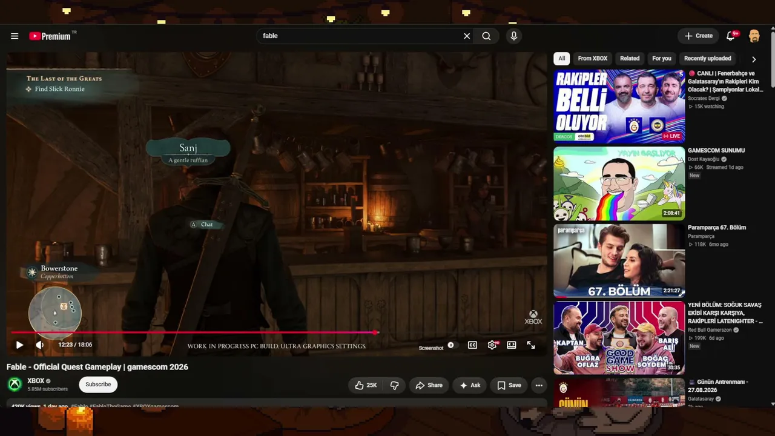Select the Recently uploaded filter chip
The image size is (775, 436).
point(708,59)
